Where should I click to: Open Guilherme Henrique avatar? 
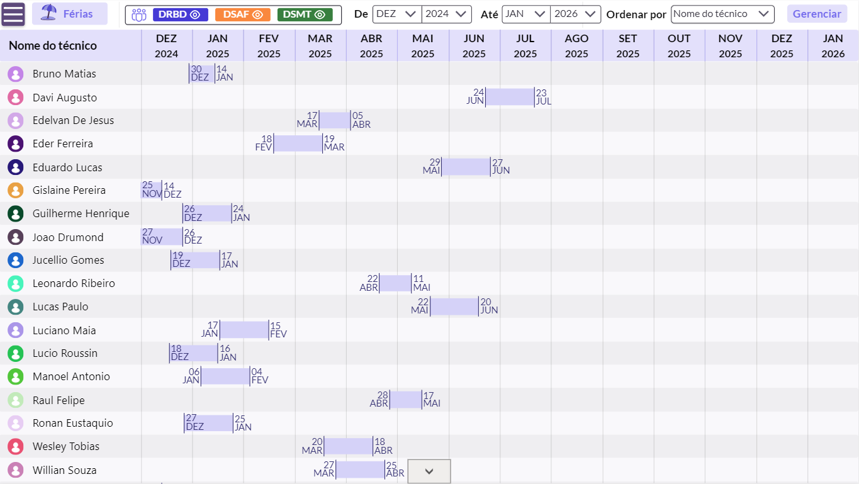16,213
